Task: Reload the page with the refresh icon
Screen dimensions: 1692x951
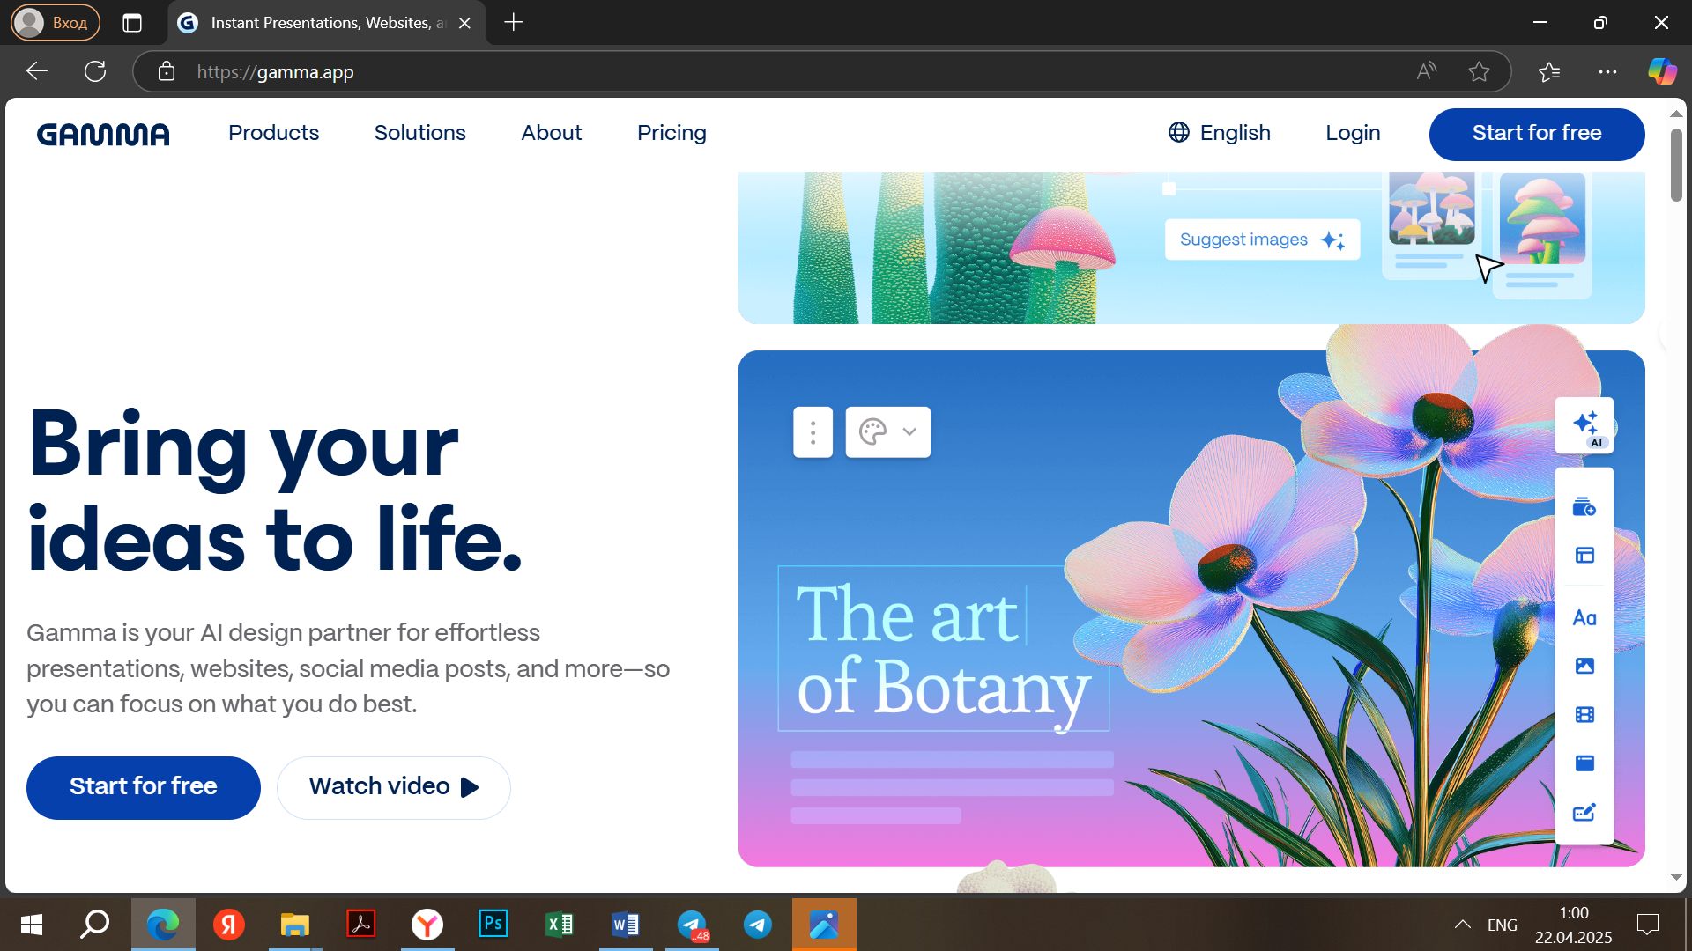Action: click(95, 71)
